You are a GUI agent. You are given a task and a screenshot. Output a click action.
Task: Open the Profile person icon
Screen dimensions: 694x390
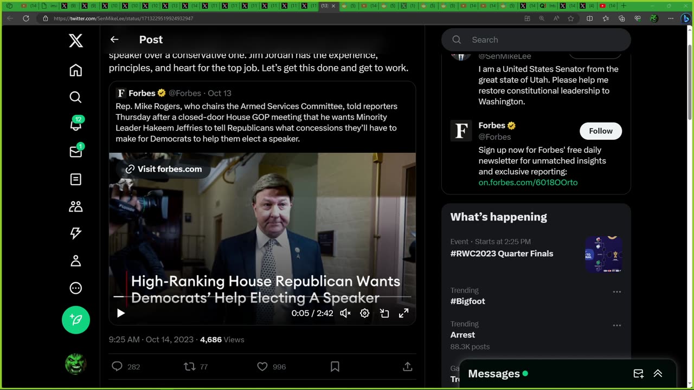coord(76,261)
